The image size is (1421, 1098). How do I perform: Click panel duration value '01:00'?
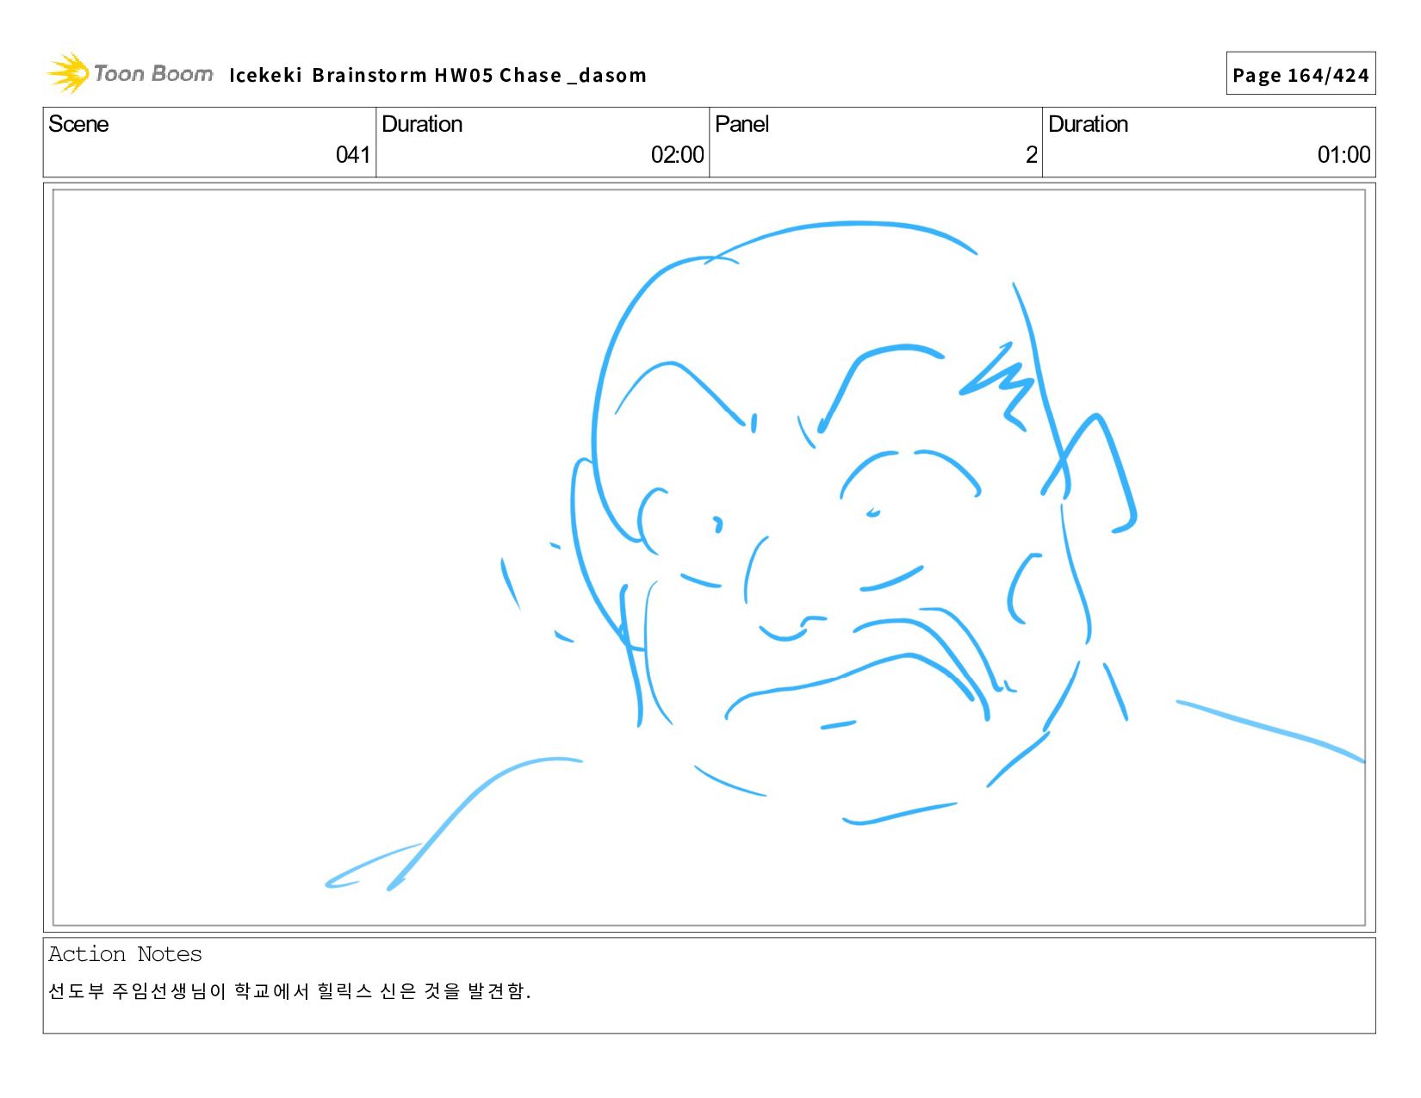pos(1343,155)
